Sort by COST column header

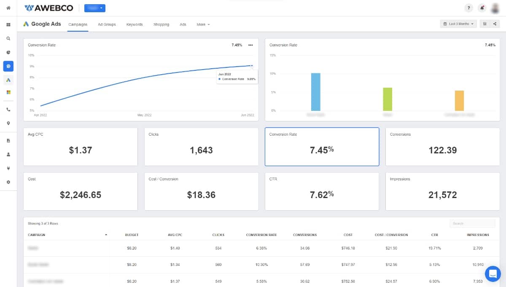pos(348,235)
